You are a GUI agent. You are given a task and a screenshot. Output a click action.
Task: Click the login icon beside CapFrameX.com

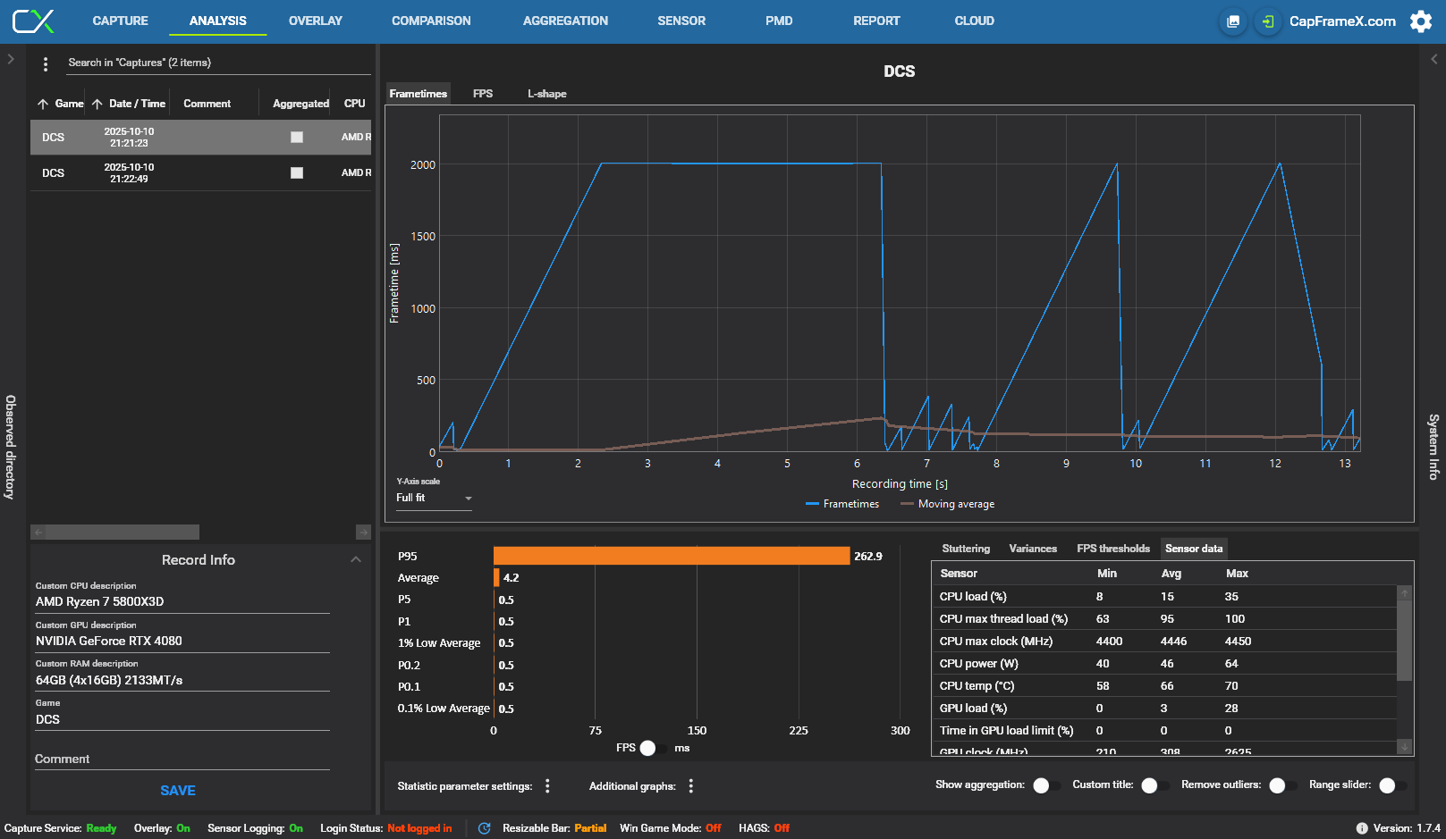[1267, 21]
